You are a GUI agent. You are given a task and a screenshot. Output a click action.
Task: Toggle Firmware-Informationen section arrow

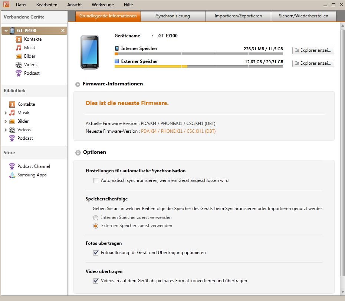[x=78, y=84]
